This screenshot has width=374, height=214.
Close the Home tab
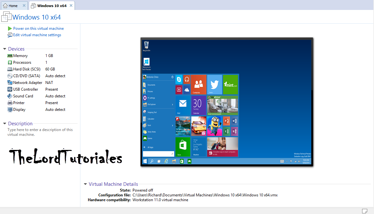click(24, 5)
